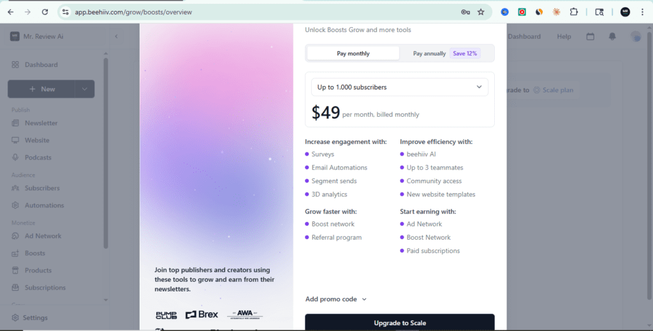The image size is (653, 331).
Task: Reload the page with refresh icon
Action: click(x=45, y=12)
